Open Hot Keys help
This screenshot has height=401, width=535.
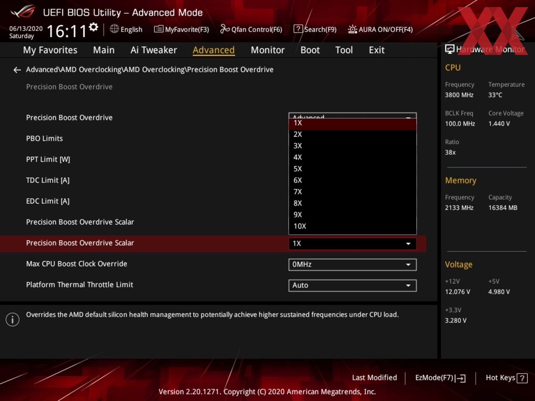pos(506,378)
